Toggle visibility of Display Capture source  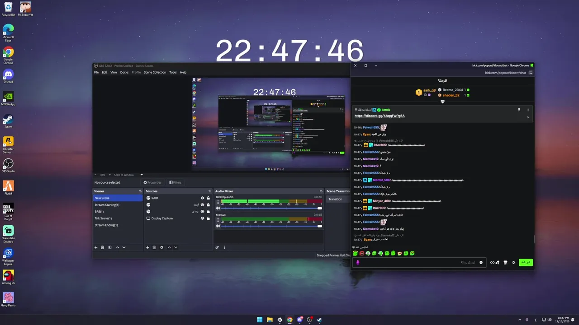pos(202,218)
